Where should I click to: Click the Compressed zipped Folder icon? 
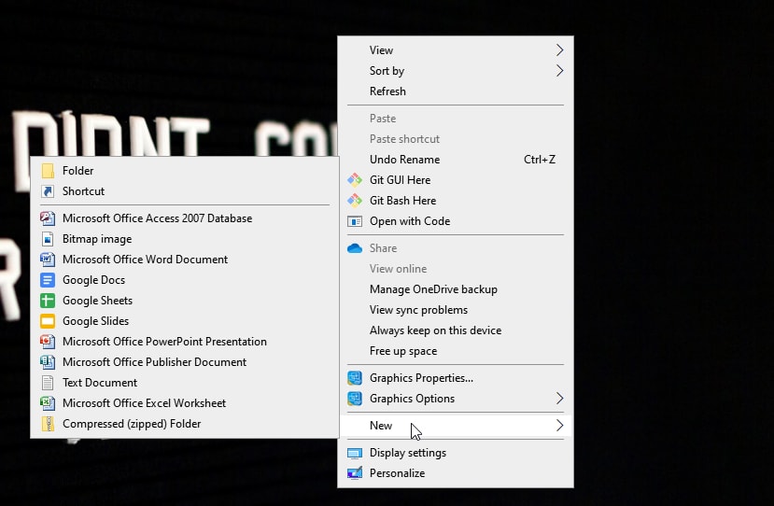[x=48, y=424]
